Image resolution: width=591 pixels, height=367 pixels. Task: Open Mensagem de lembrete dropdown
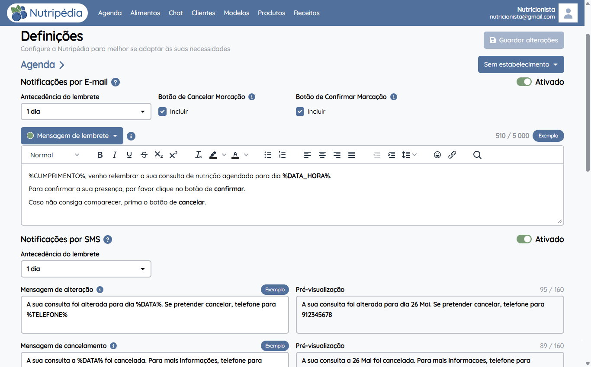[72, 136]
